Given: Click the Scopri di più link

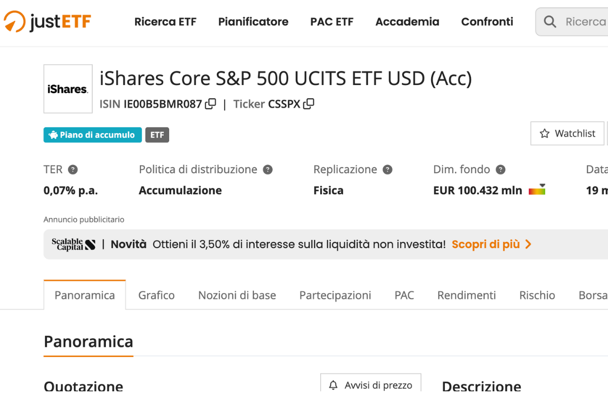Looking at the screenshot, I should coord(486,244).
